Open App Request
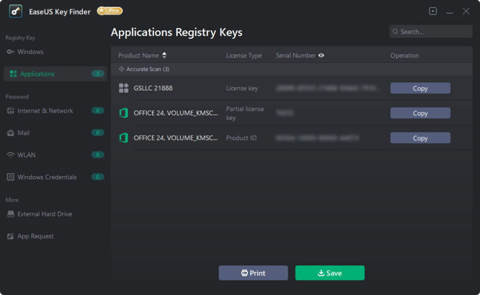The image size is (480, 295). coord(35,236)
